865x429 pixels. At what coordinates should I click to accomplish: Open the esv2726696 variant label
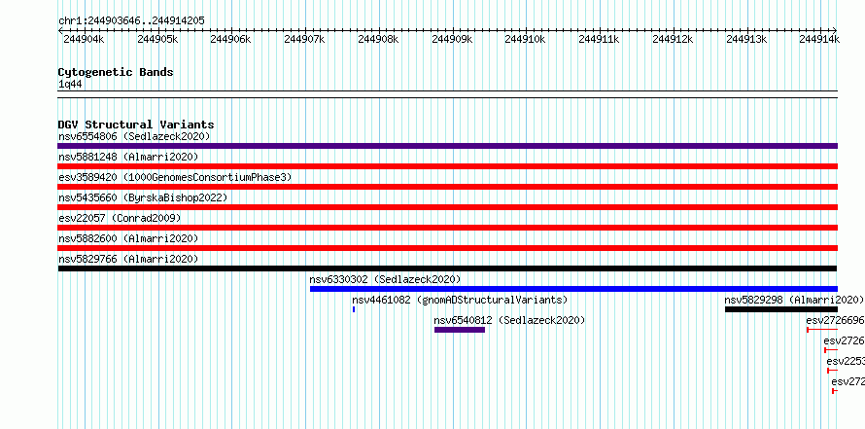click(835, 320)
